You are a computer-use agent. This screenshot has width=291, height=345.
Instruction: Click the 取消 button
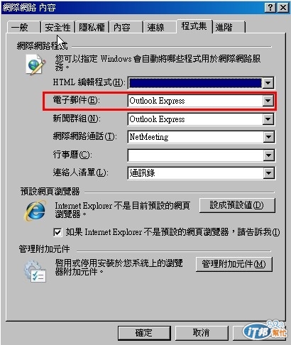tap(202, 333)
